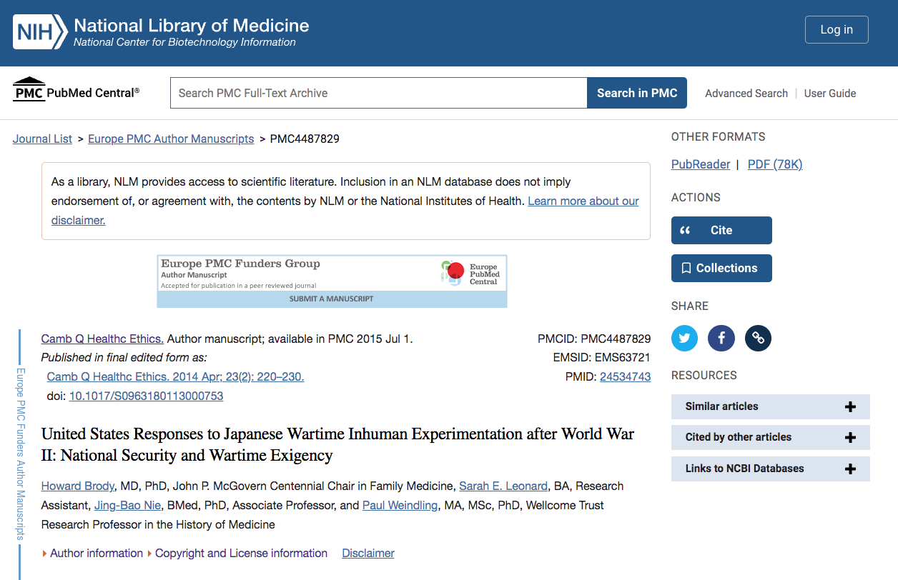Follow 'Learn more about our disclaimer' link

pyautogui.click(x=583, y=201)
